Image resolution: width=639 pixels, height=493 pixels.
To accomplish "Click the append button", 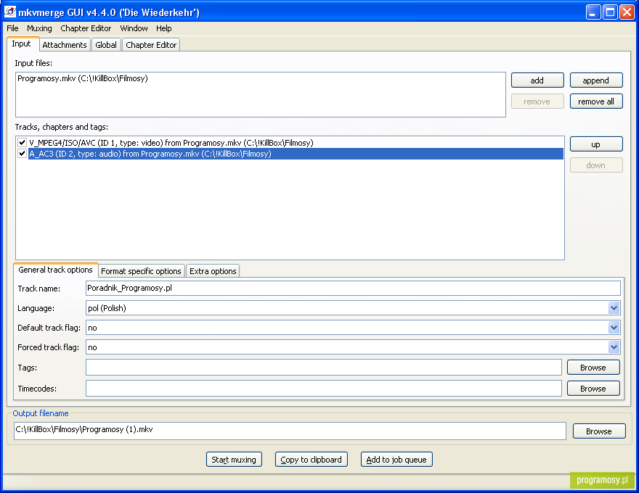I will coord(596,80).
